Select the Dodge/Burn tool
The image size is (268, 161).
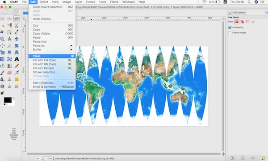pos(2,93)
